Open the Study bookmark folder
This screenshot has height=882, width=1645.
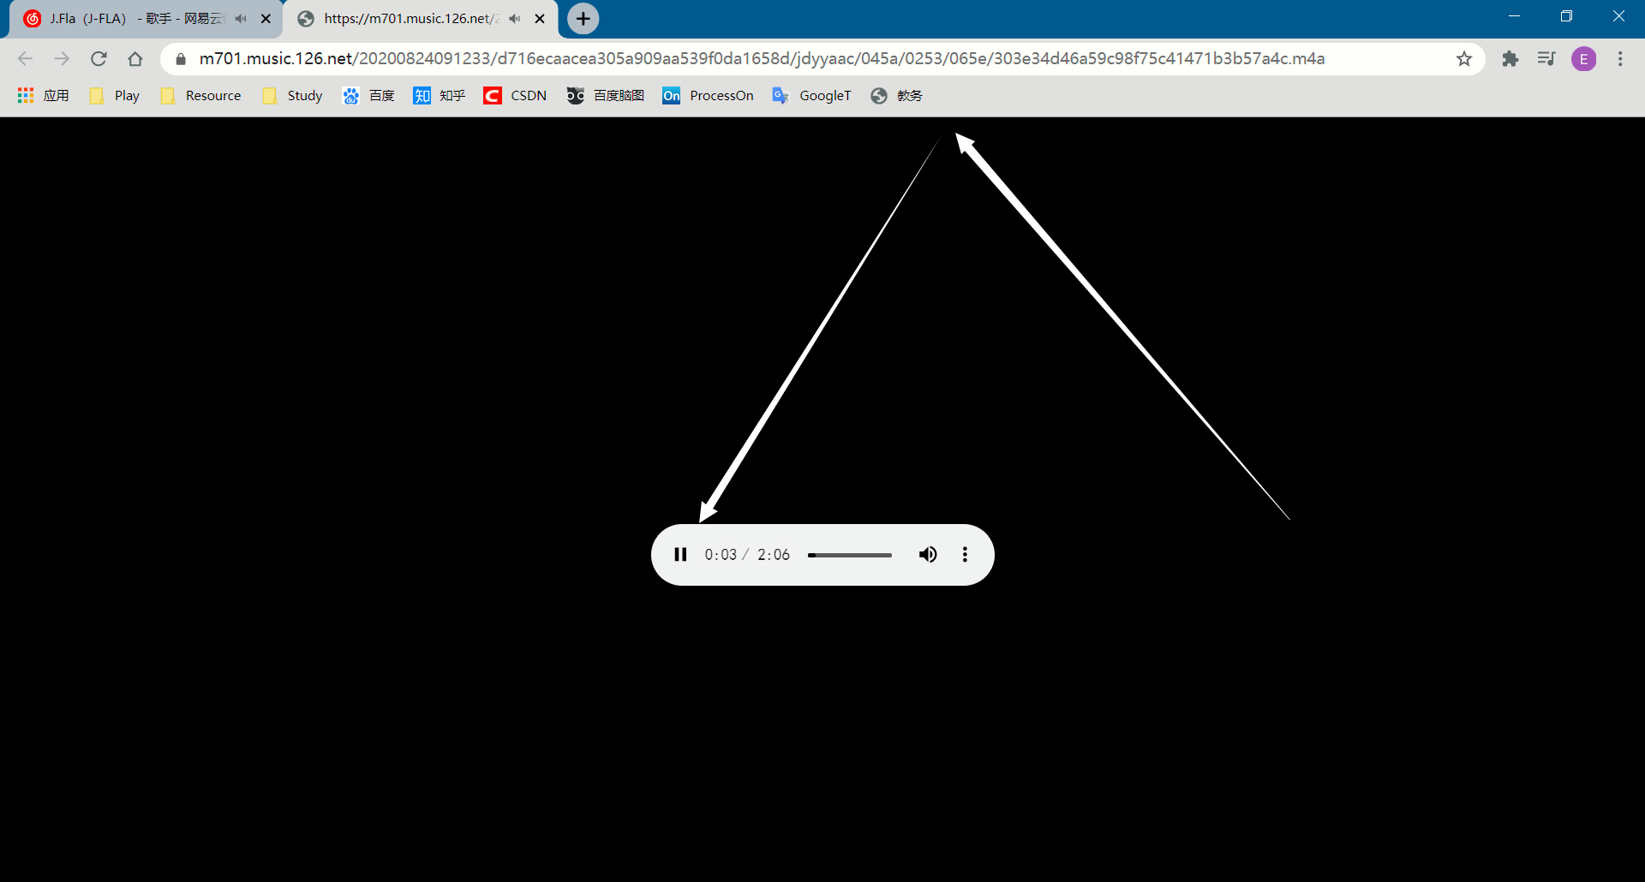292,96
